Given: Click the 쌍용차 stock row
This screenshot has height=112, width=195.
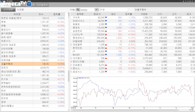Looking at the screenshot, I should (x=133, y=24).
